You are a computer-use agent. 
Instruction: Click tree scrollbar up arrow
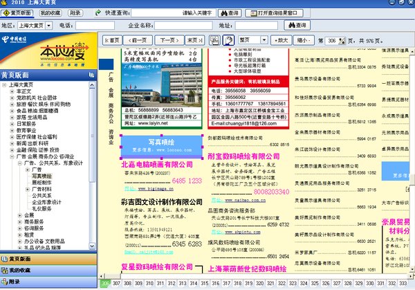click(92, 85)
